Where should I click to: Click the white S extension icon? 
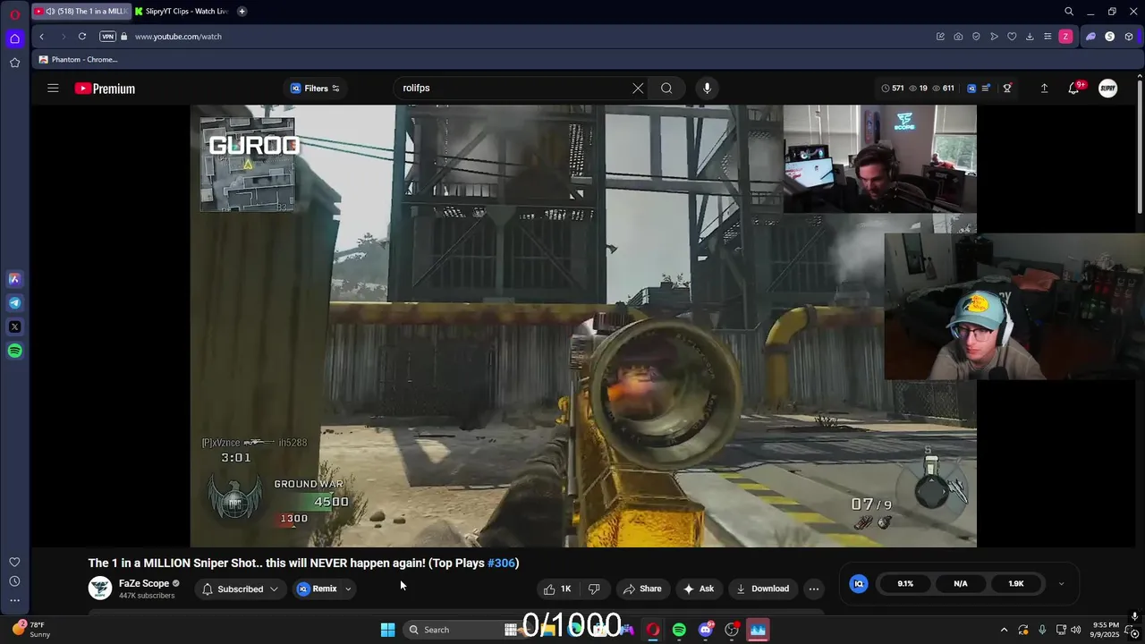(1110, 37)
